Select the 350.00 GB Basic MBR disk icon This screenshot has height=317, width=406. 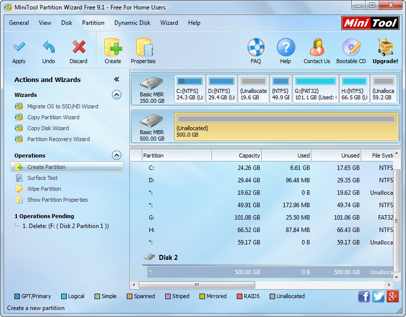tap(151, 83)
